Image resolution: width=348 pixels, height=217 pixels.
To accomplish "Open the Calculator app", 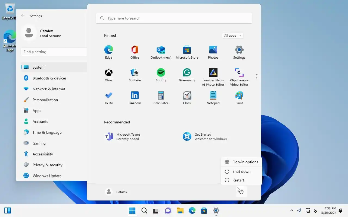I will click(161, 98).
